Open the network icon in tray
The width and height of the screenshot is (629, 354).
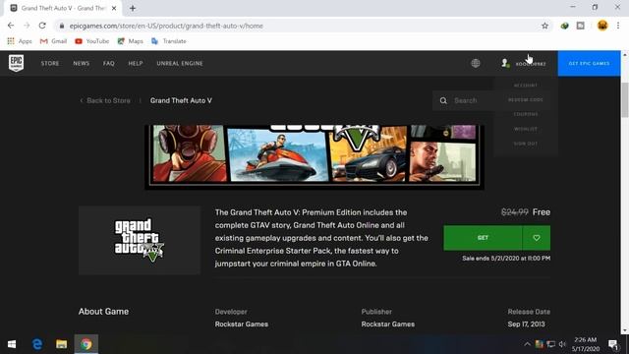(551, 344)
